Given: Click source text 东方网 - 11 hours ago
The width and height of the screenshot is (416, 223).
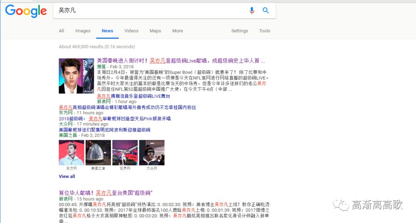Looking at the screenshot, I should pyautogui.click(x=81, y=113).
